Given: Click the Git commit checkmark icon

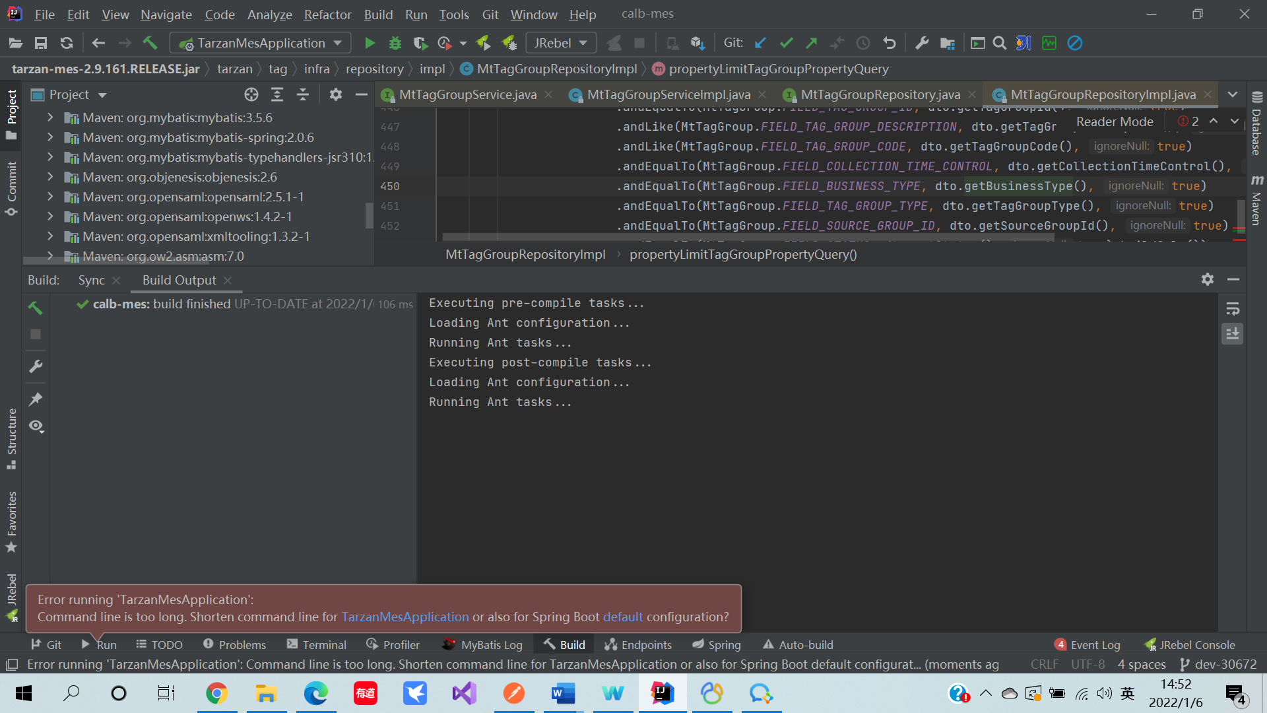Looking at the screenshot, I should 786,43.
